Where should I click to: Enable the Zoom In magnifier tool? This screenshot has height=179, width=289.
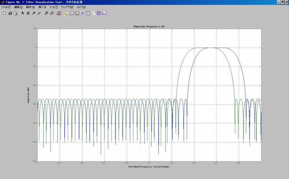click(46, 13)
